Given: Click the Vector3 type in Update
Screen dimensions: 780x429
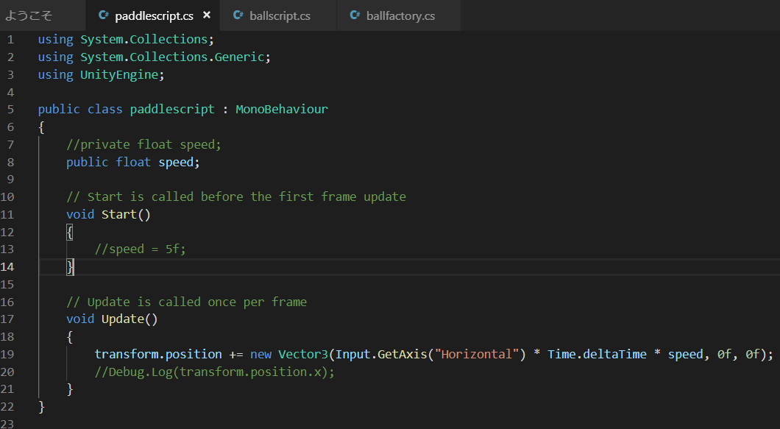Looking at the screenshot, I should [x=302, y=354].
